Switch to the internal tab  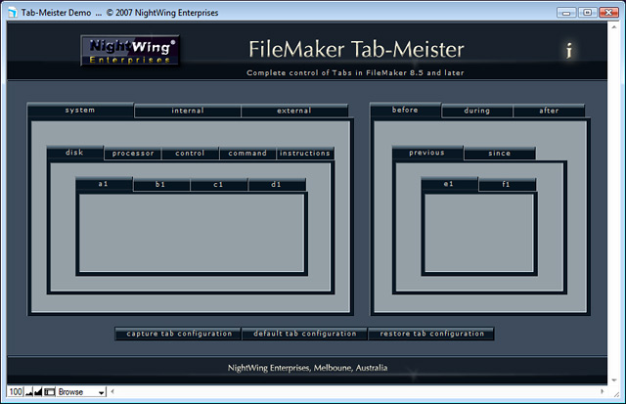point(188,111)
